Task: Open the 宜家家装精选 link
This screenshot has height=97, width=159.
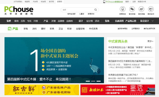Action: click(x=122, y=29)
